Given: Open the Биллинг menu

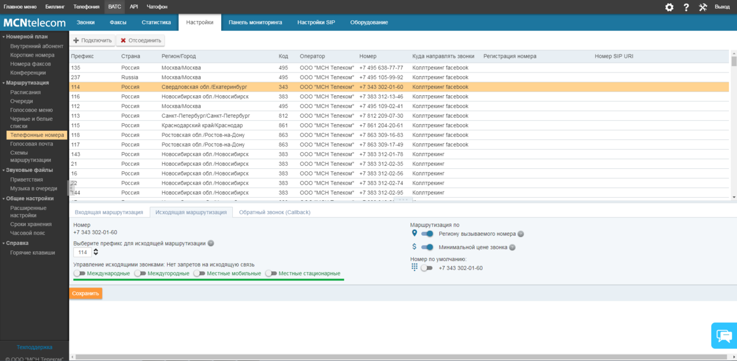Looking at the screenshot, I should (x=55, y=7).
